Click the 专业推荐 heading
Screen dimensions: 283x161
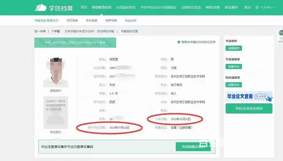point(231,41)
